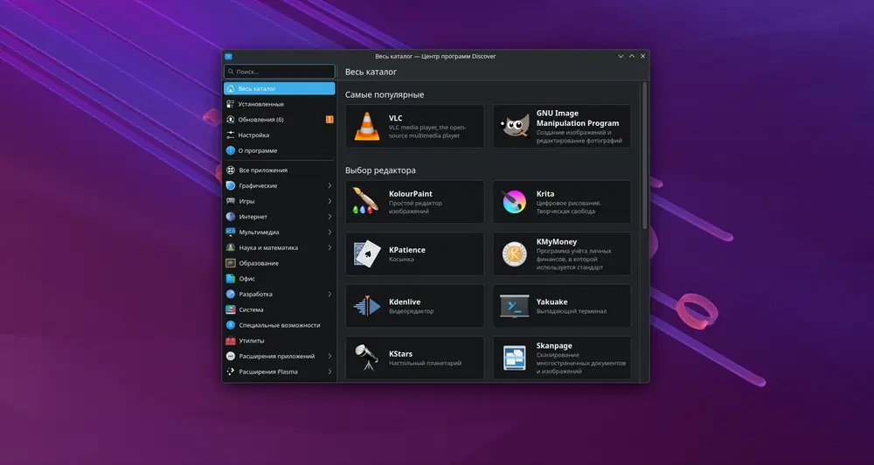Click the Офис category icon

230,278
